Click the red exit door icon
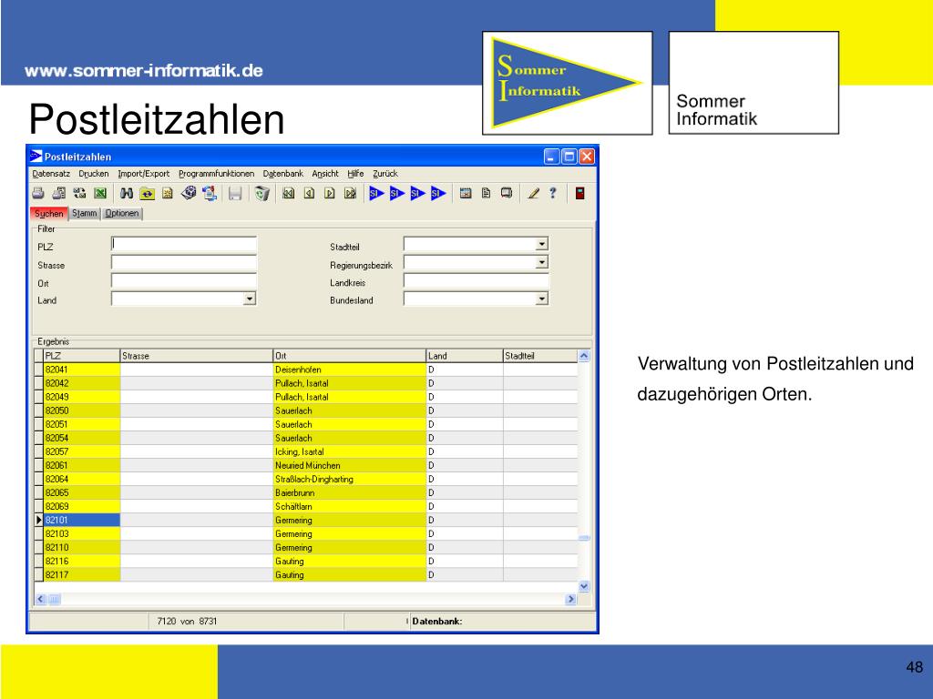 click(579, 193)
